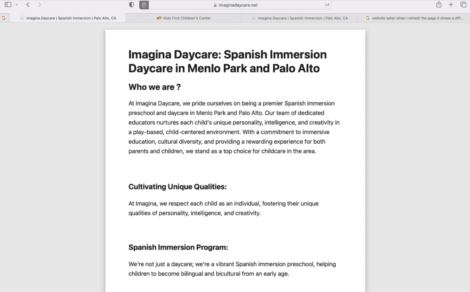Open the sidebar tab group dropdown chevron

[x=17, y=5]
